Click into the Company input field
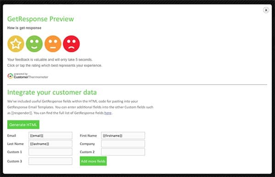Image resolution: width=275 pixels, height=177 pixels. click(123, 144)
